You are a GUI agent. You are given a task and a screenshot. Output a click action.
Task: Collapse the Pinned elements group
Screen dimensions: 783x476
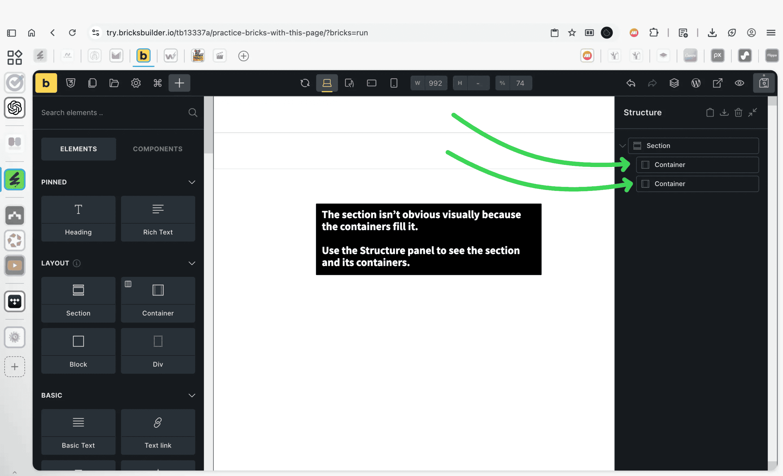pos(191,182)
